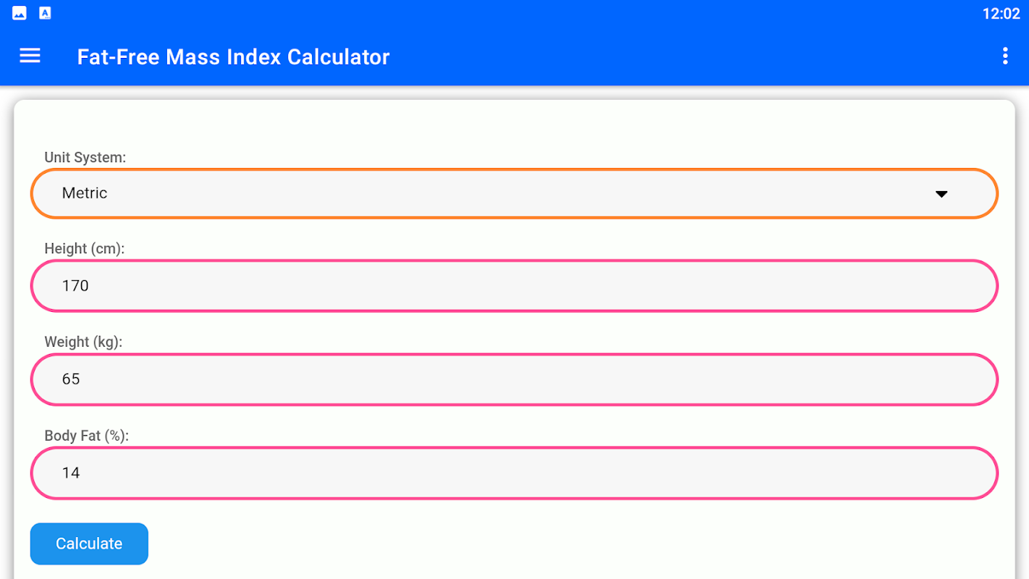Click the 'Metric' selected option text
Image resolution: width=1029 pixels, height=579 pixels.
[x=85, y=193]
